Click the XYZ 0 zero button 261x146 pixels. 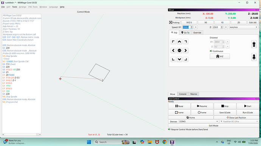coord(189,22)
